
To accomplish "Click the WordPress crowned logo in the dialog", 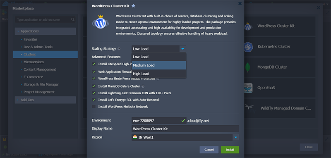I will pyautogui.click(x=101, y=22).
